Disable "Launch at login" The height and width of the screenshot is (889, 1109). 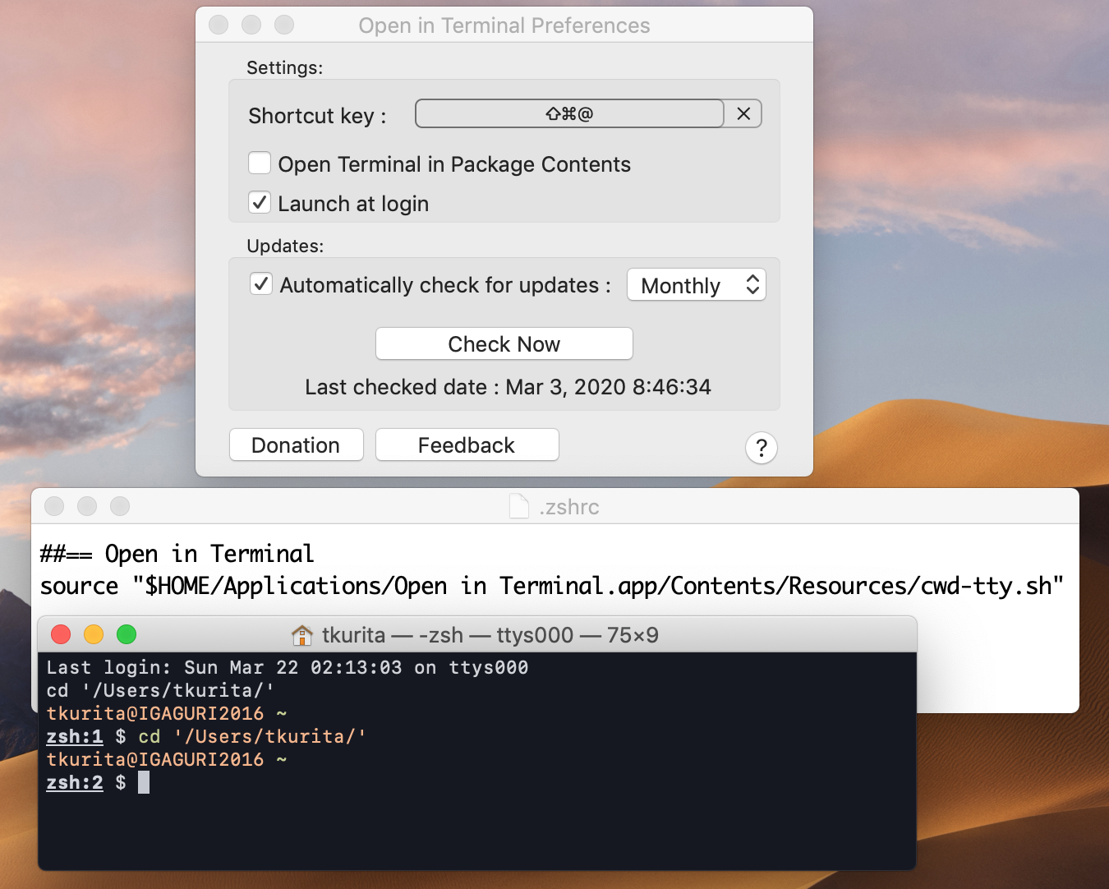[259, 202]
